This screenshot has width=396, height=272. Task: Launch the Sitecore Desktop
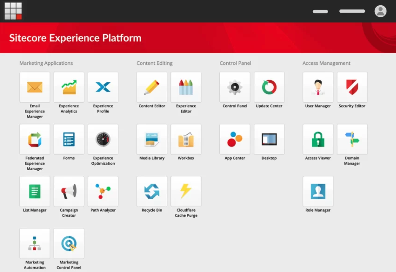pyautogui.click(x=269, y=139)
